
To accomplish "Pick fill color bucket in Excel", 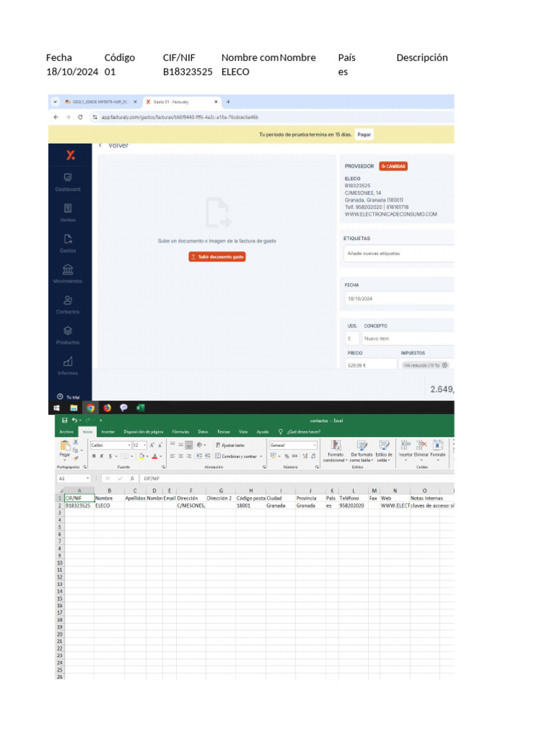I will pos(142,456).
